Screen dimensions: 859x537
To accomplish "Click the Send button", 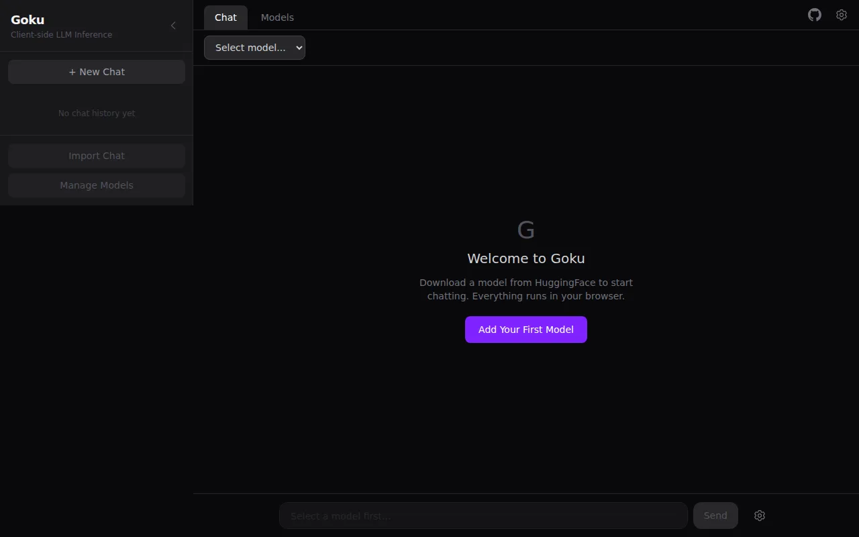I will [715, 516].
